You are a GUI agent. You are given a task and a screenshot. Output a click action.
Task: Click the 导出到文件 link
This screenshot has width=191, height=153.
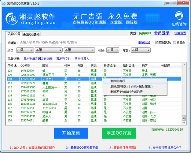pos(64,59)
